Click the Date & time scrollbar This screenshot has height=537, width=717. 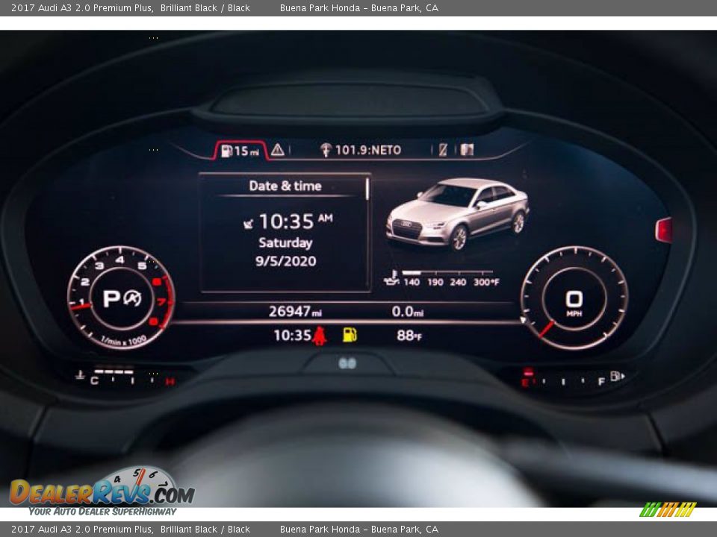point(367,189)
